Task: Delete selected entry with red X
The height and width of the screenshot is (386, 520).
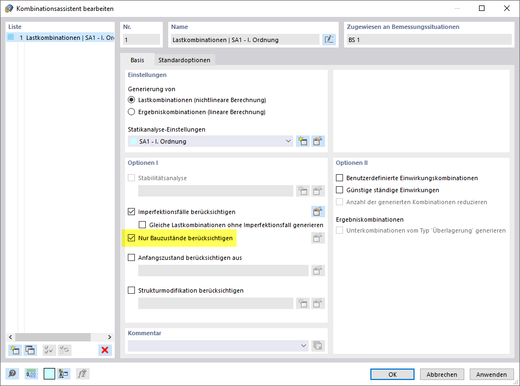Action: click(x=105, y=350)
